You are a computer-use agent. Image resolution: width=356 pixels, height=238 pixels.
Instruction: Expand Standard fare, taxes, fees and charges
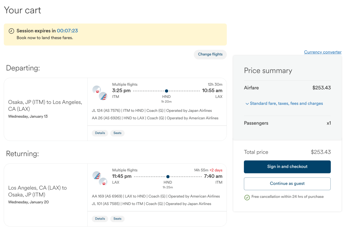click(x=284, y=104)
